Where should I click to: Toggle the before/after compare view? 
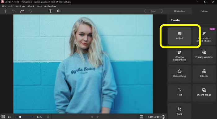click(x=51, y=11)
